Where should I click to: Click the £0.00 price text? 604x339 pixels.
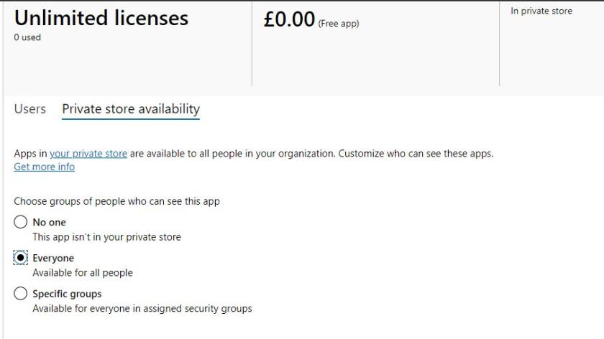coord(289,19)
